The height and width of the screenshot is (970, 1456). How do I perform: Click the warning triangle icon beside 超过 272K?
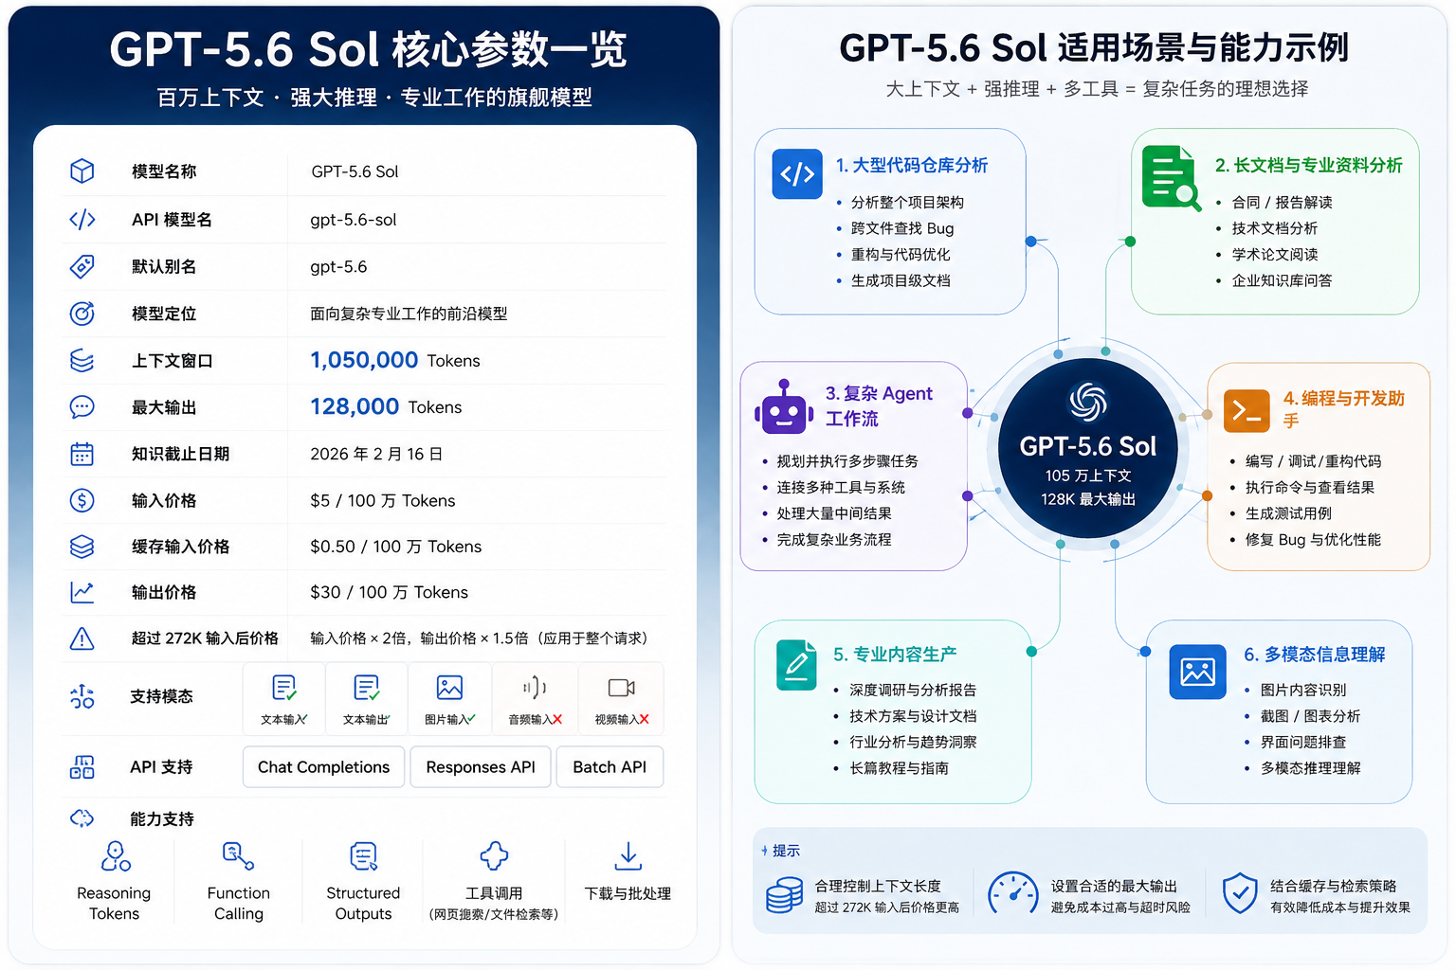[x=82, y=638]
